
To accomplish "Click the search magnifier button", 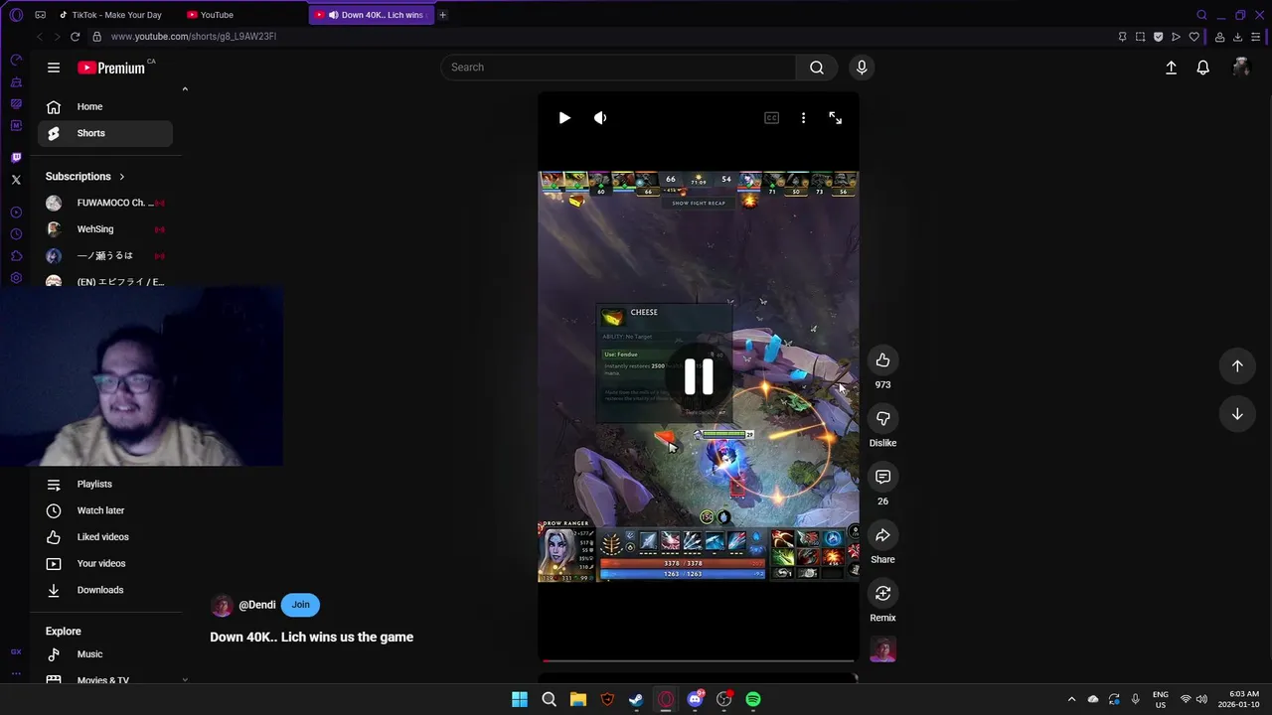I will click(817, 68).
